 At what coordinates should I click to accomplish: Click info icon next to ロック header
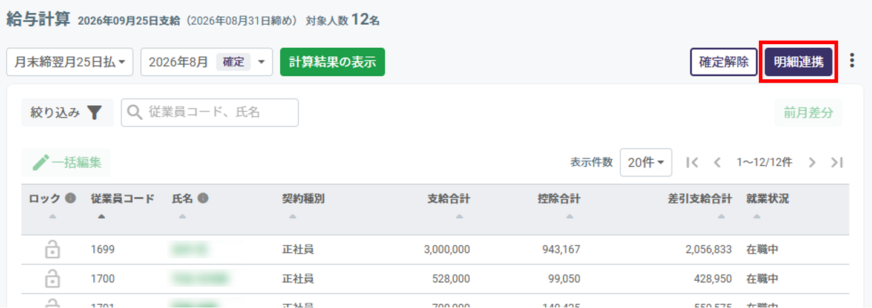pyautogui.click(x=71, y=198)
